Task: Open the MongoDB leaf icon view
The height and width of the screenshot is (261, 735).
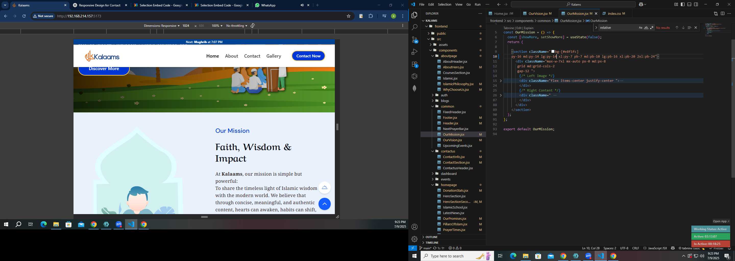Action: pyautogui.click(x=414, y=88)
